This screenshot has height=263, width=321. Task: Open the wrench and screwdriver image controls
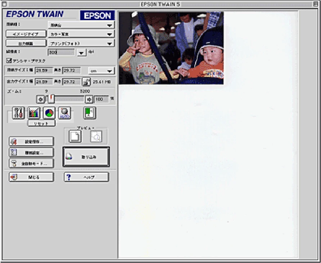click(x=19, y=113)
